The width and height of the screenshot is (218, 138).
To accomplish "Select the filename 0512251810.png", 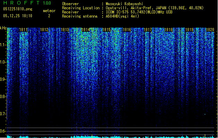I will click(x=18, y=9).
